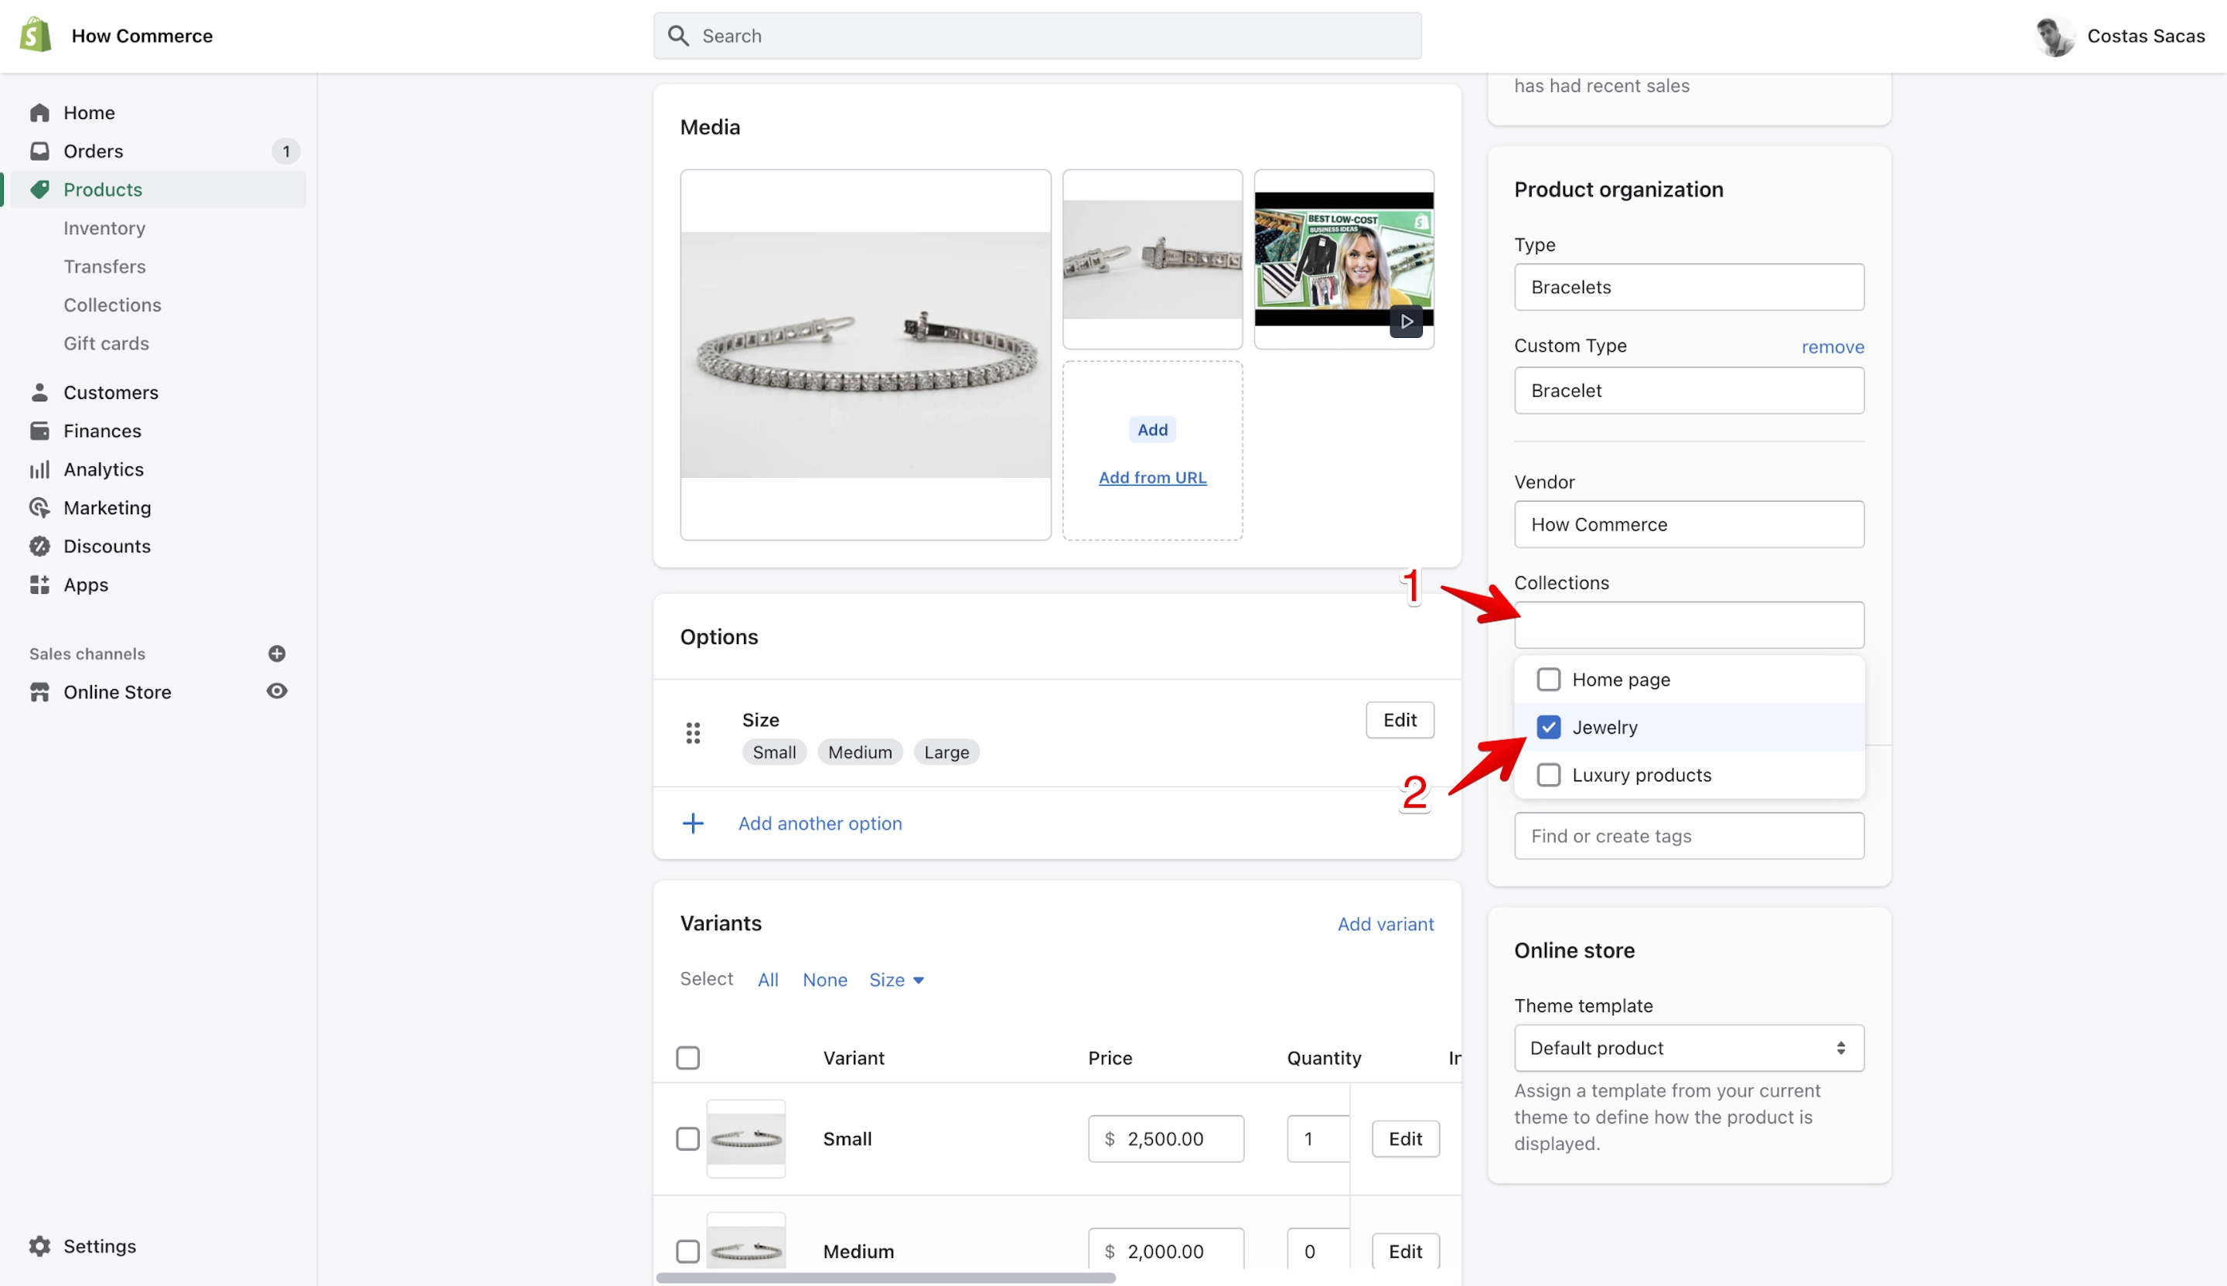
Task: Click the Home icon in sidebar
Action: point(39,113)
